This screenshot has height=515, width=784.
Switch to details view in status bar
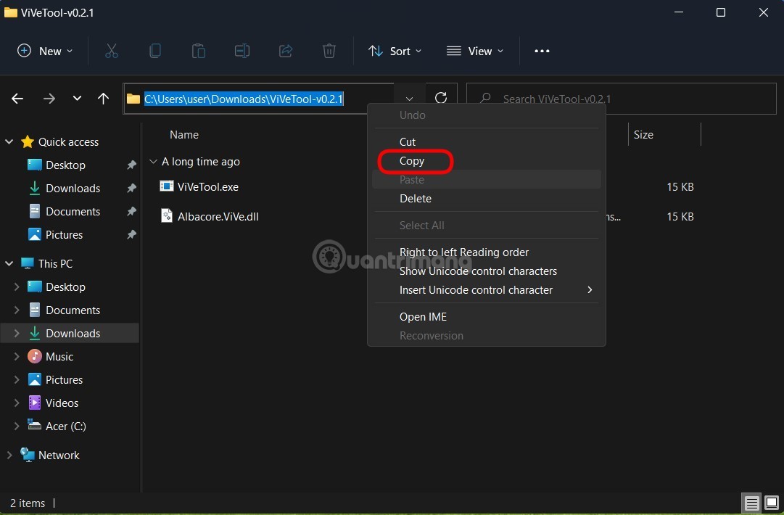coord(752,503)
